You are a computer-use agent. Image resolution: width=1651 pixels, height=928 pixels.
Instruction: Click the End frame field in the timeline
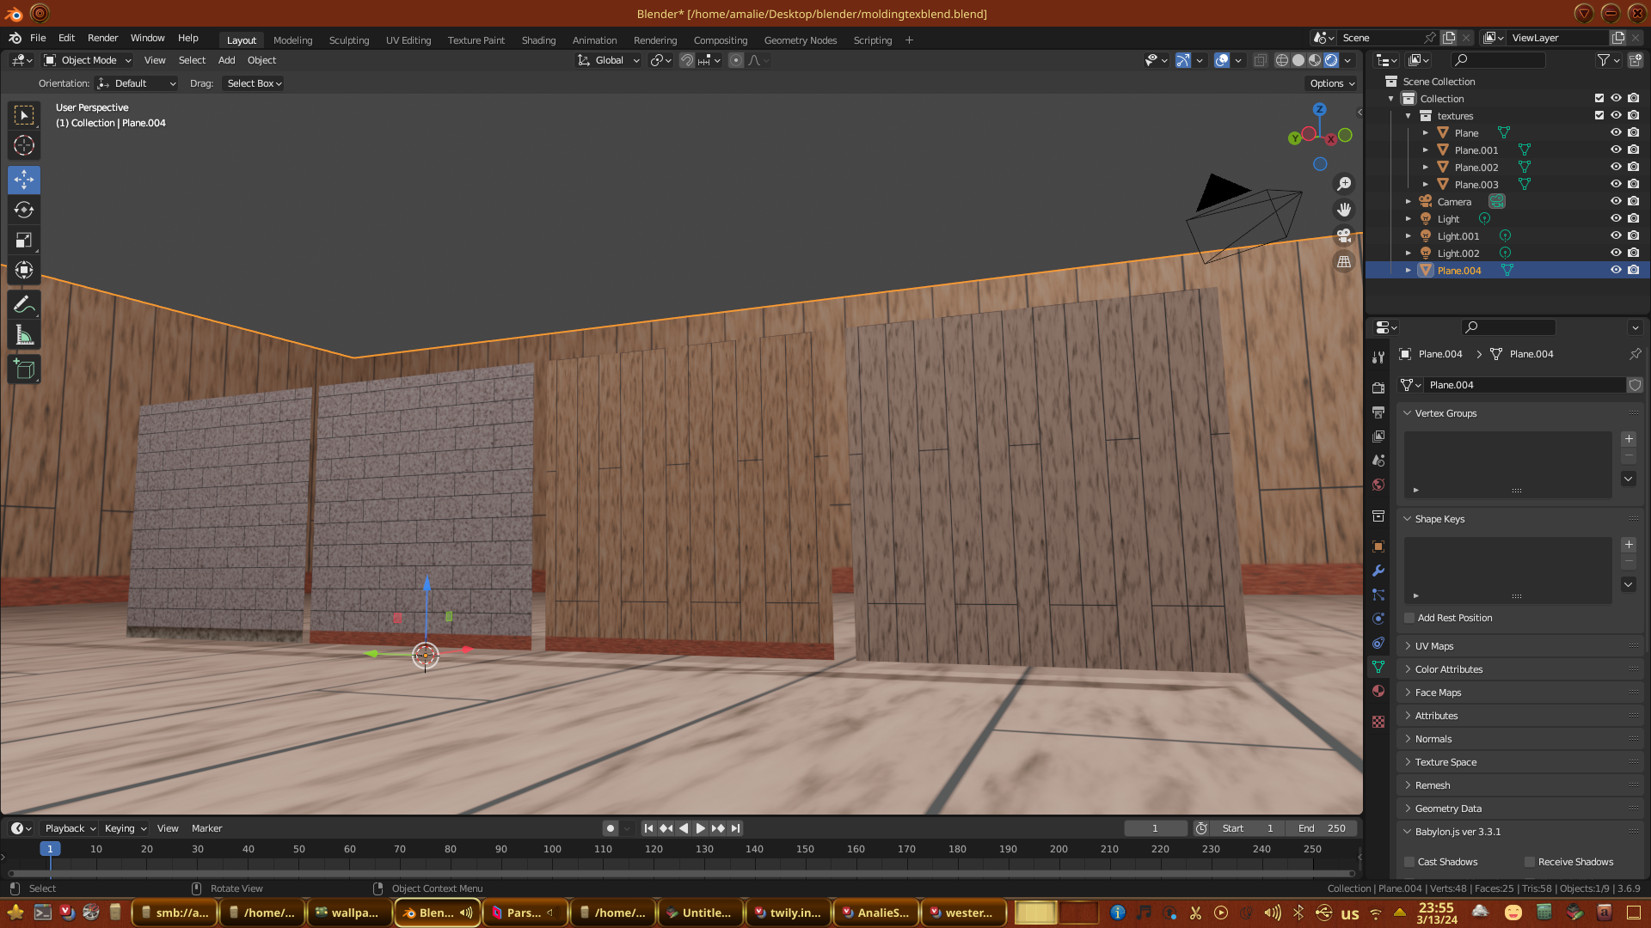(1322, 828)
